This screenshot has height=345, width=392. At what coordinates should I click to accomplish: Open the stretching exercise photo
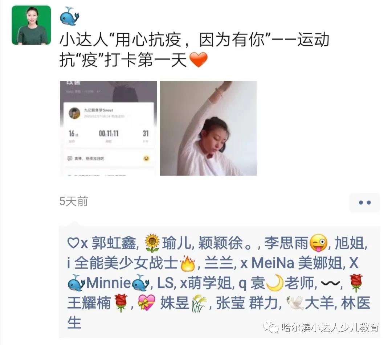(x=208, y=128)
